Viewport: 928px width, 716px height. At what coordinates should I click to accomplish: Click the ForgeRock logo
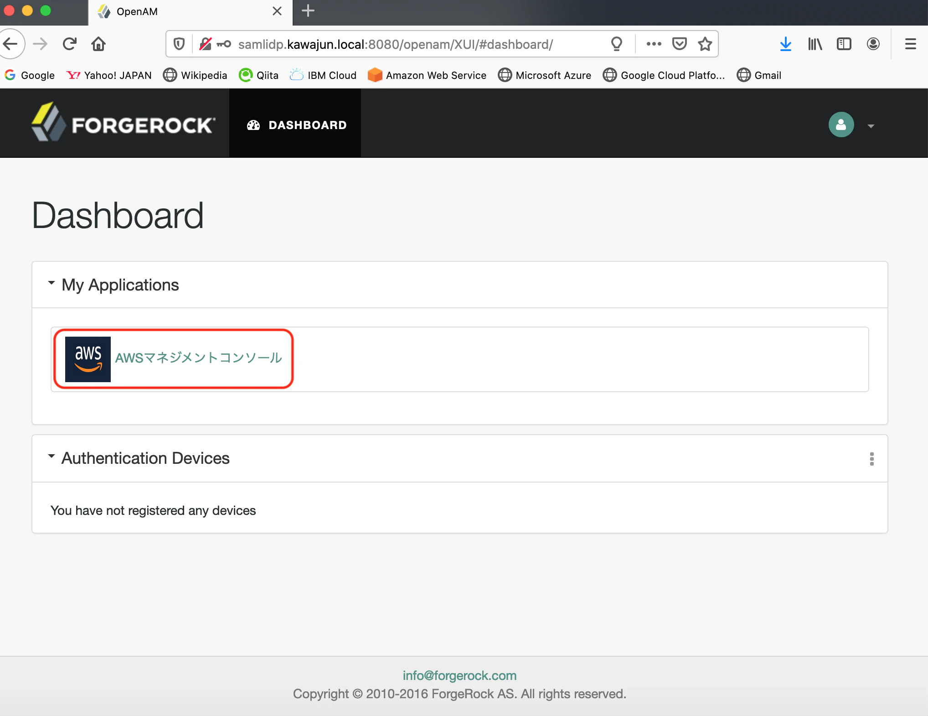(x=123, y=122)
